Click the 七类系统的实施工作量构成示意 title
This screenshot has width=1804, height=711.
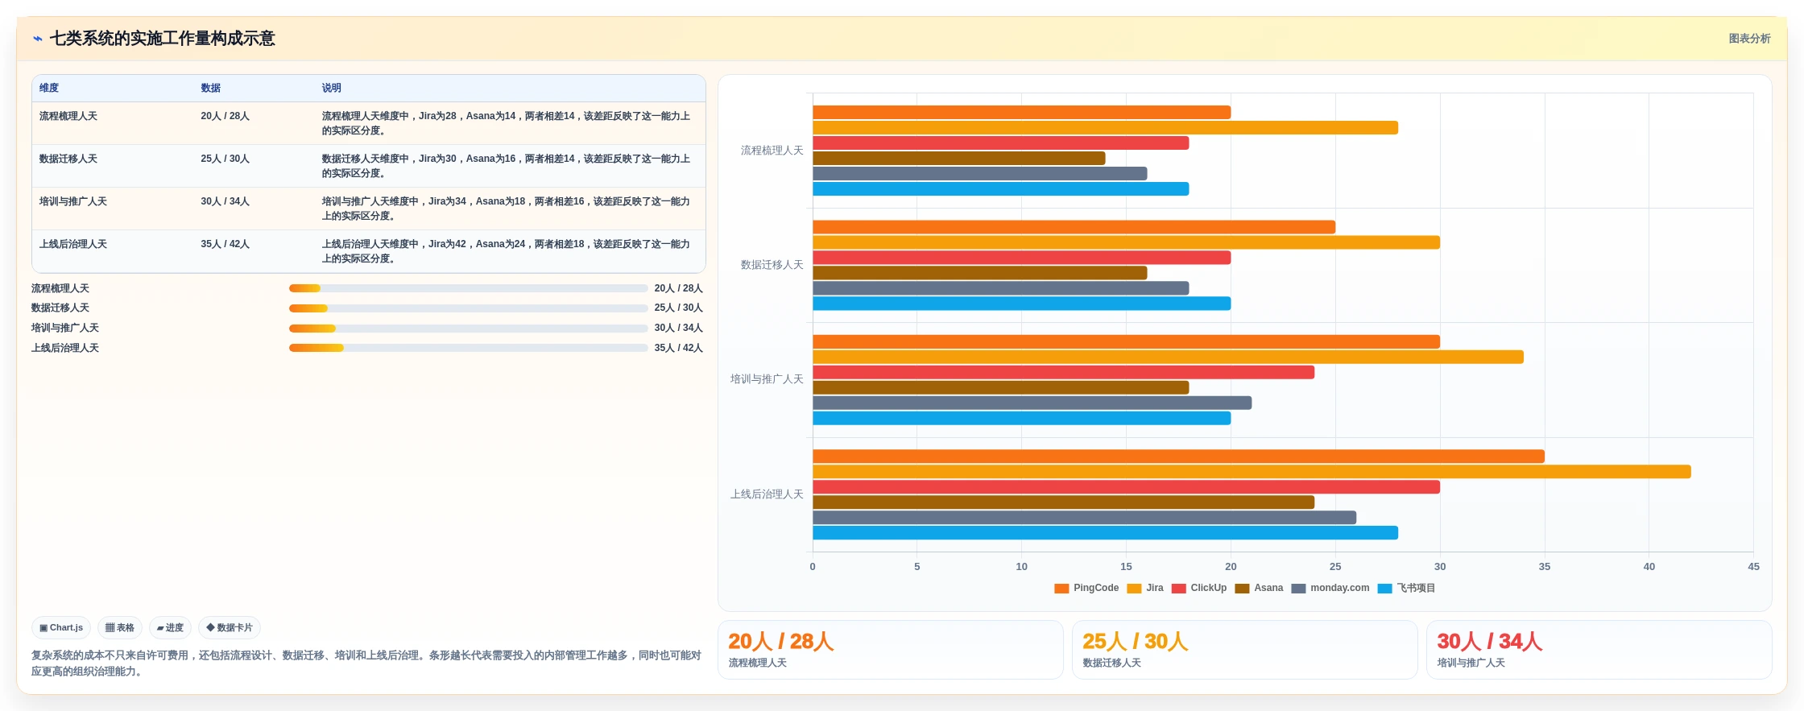(x=163, y=39)
